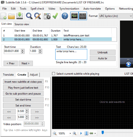The width and height of the screenshot is (133, 137).
Task: Seek forward 5.000 seconds with >> button
Action: click(37, 118)
